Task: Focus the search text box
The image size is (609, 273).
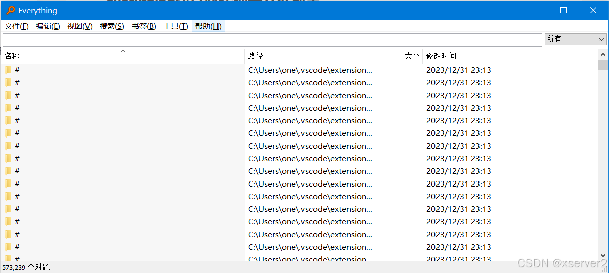Action: [x=272, y=39]
